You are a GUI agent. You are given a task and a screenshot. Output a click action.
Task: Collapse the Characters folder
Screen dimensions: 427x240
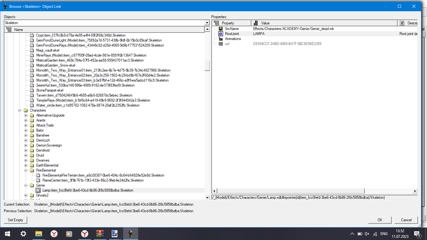tap(20, 110)
